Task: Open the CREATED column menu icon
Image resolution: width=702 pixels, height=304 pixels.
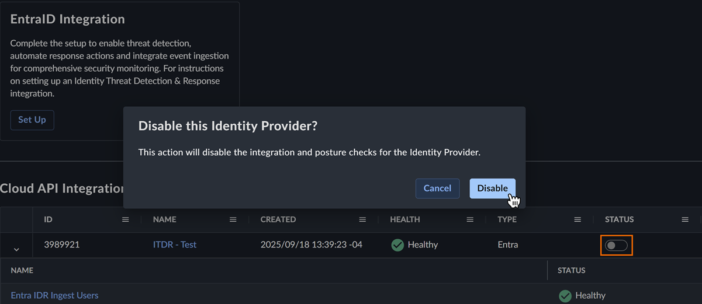Action: pos(362,219)
